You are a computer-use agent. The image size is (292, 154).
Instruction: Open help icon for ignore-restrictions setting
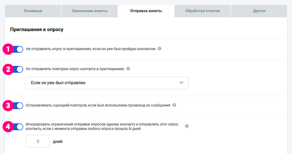[x=187, y=126]
